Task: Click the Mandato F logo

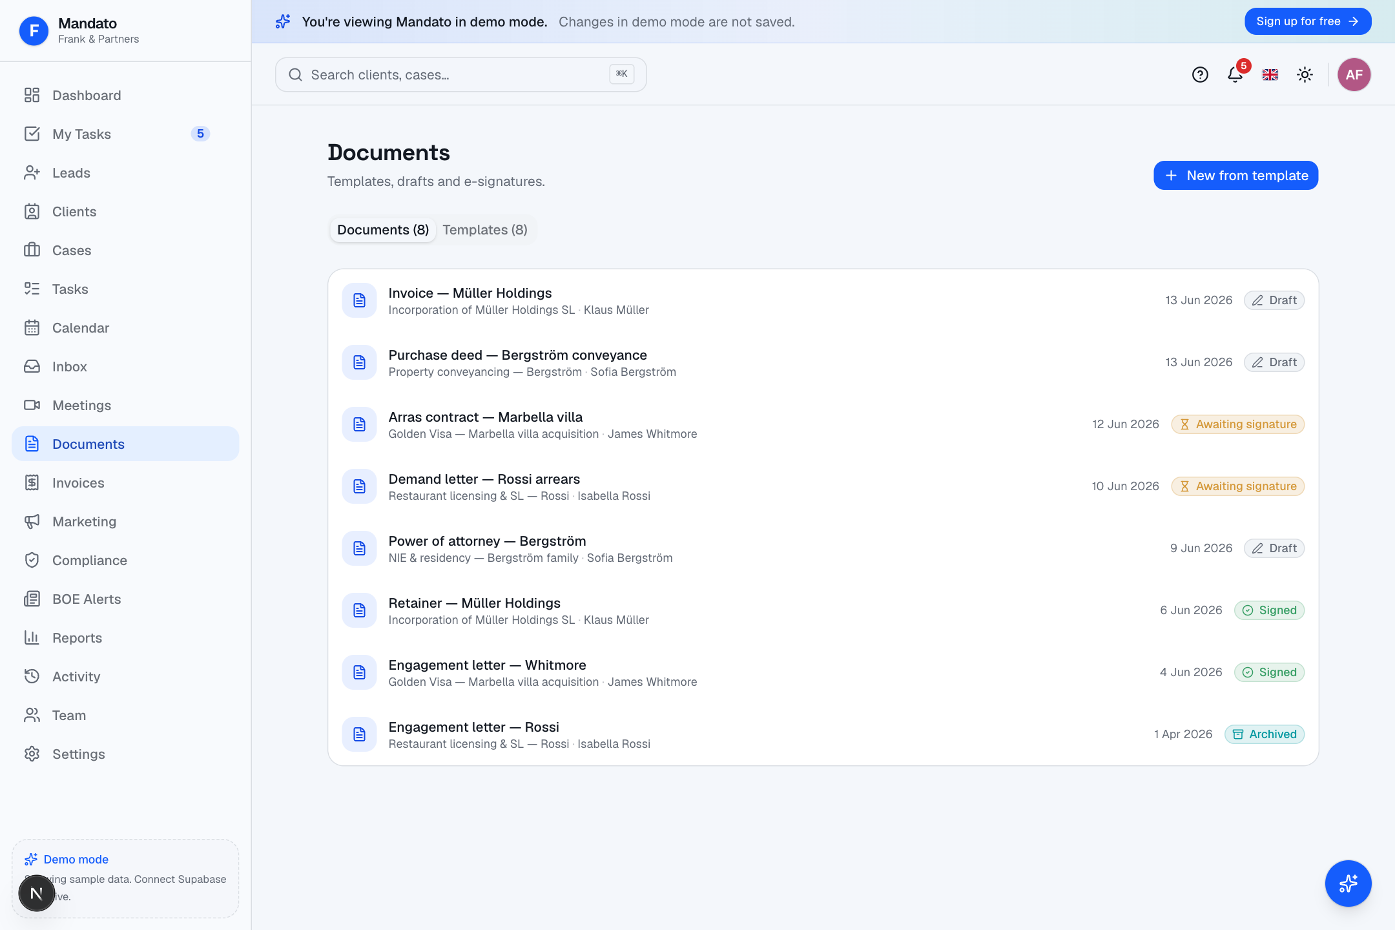Action: click(x=34, y=31)
